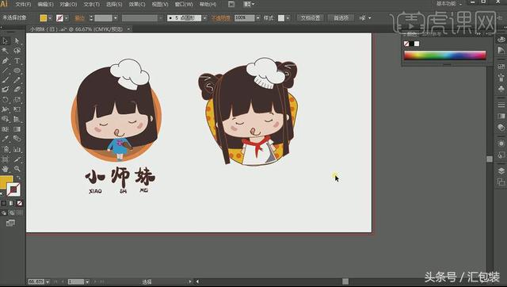507x287 pixels.
Task: Select the Type (T) tool
Action: [17, 60]
